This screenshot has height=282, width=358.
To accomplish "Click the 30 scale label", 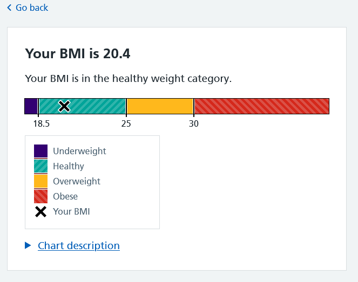I will click(x=194, y=123).
